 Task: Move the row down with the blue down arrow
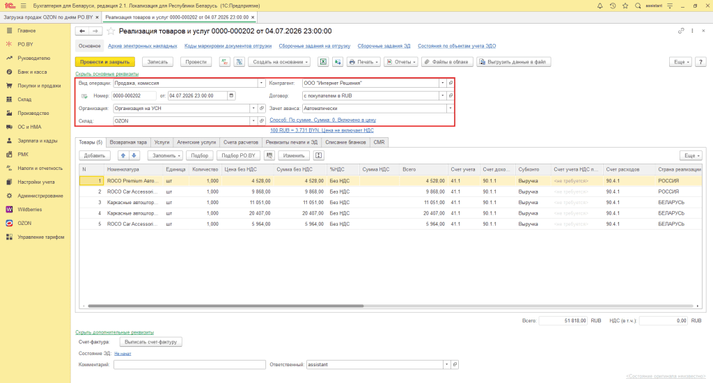point(134,155)
